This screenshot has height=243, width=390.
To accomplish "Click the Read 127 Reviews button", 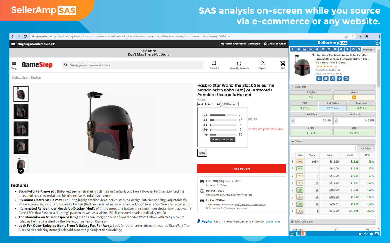I will 223,139.
